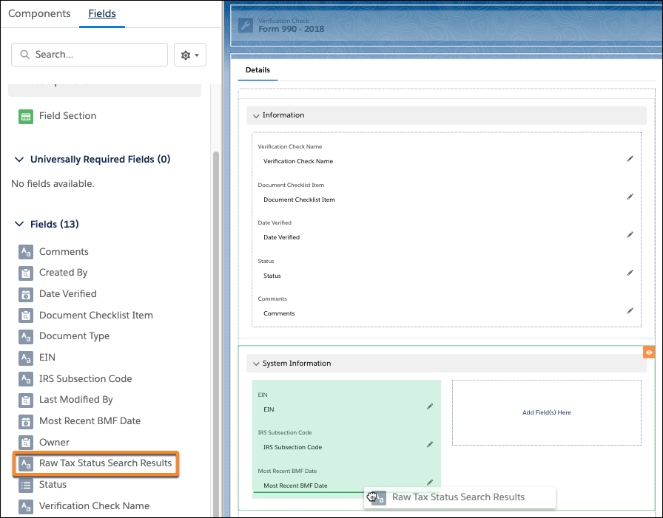Open the Details tab
This screenshot has width=663, height=518.
tap(258, 70)
